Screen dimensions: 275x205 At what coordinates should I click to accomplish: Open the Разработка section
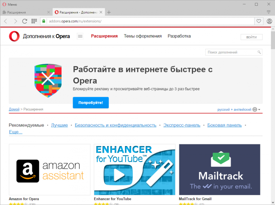coord(179,36)
